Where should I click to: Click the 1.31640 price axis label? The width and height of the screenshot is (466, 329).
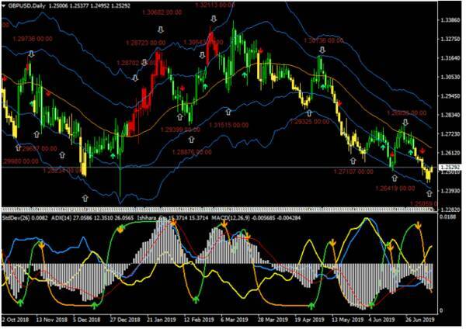(x=450, y=58)
